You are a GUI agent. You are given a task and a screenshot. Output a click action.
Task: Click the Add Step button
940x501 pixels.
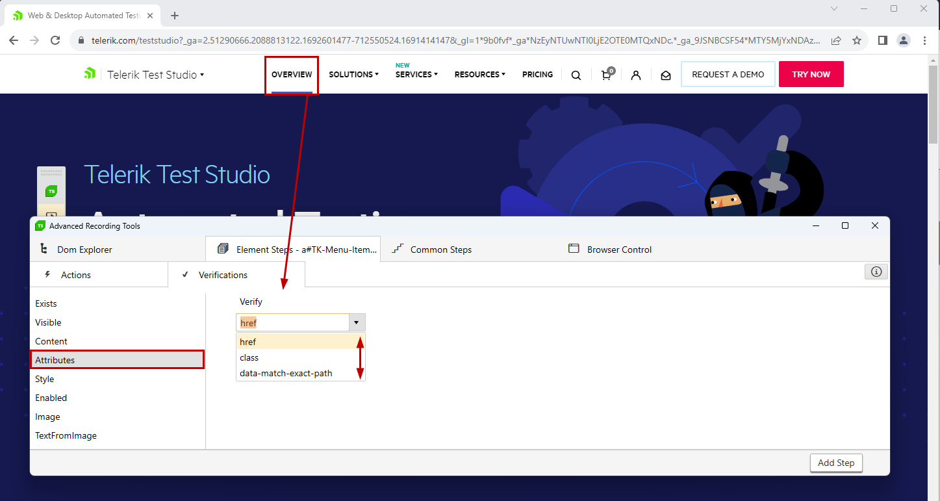coord(836,463)
